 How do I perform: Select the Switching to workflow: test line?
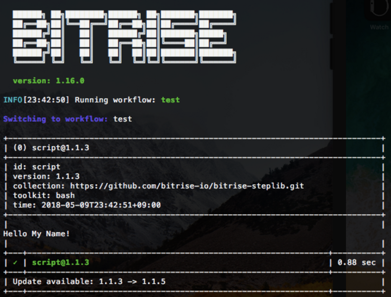point(68,119)
